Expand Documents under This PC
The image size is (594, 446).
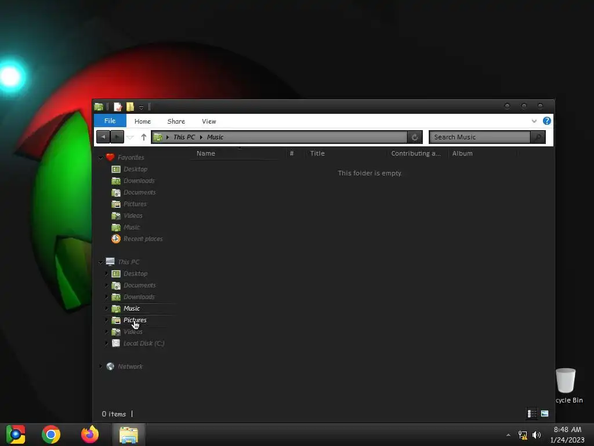coord(107,285)
